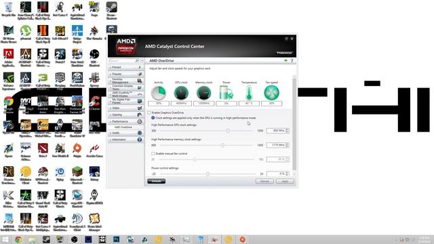434x244 pixels.
Task: Open help with the question mark icon
Action: pyautogui.click(x=292, y=60)
